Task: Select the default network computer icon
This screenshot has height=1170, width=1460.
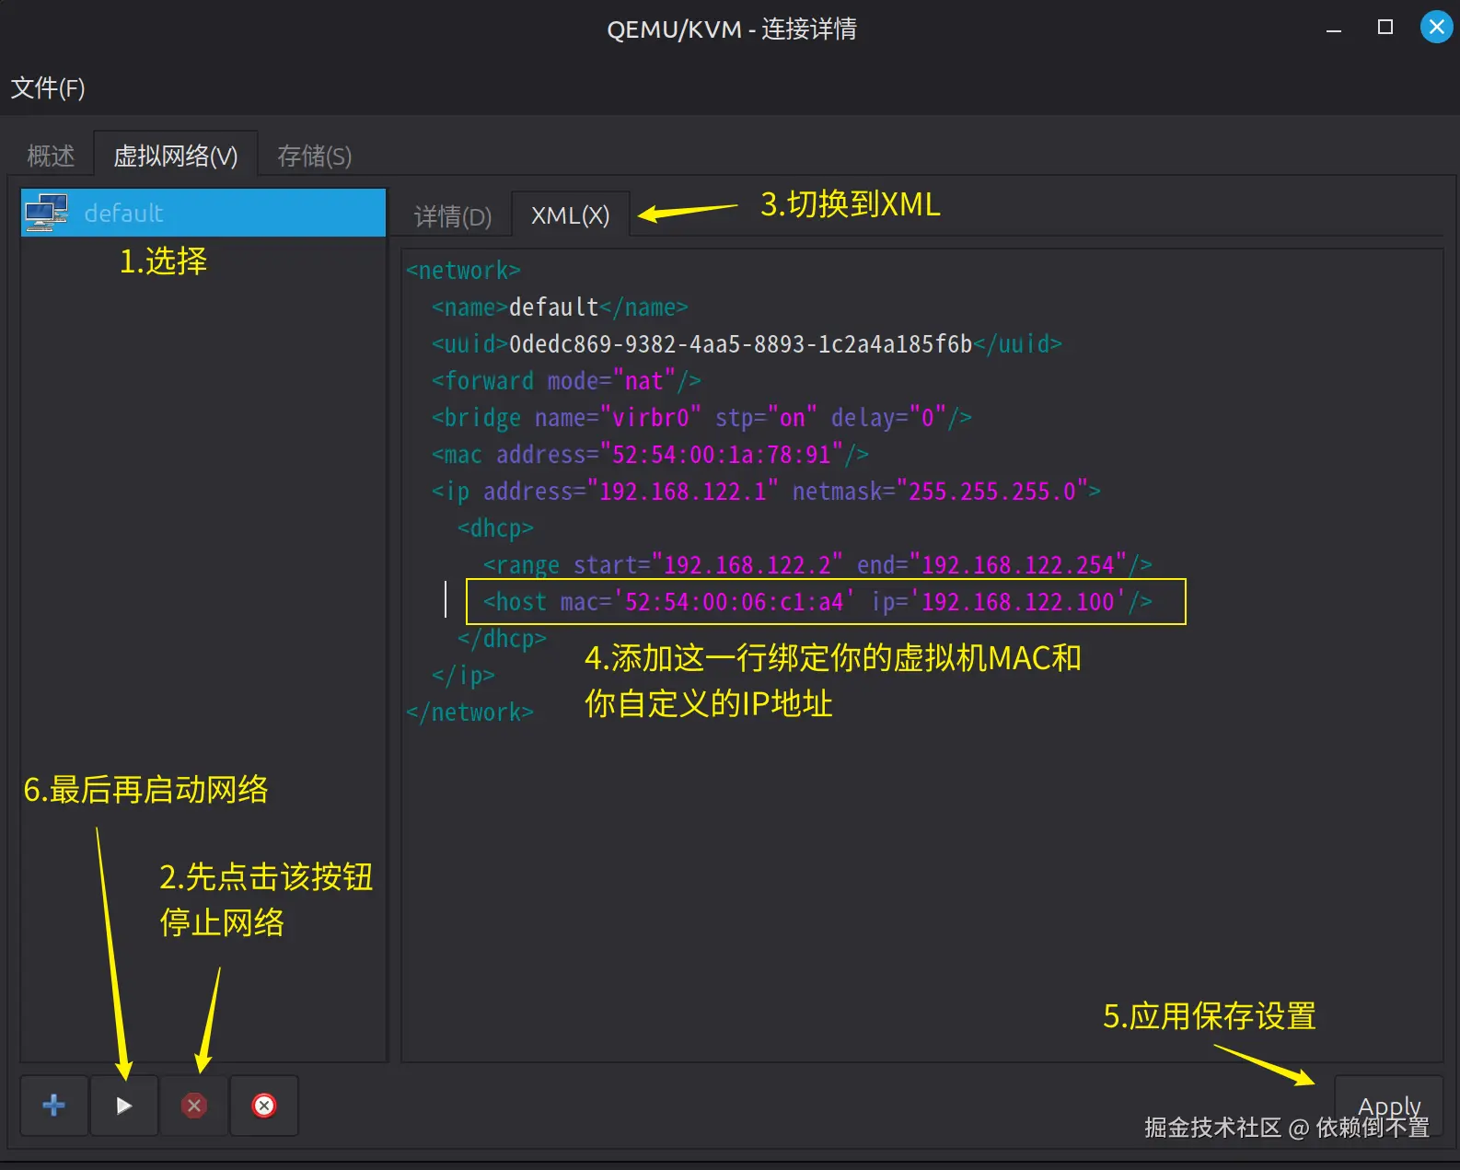Action: [47, 213]
